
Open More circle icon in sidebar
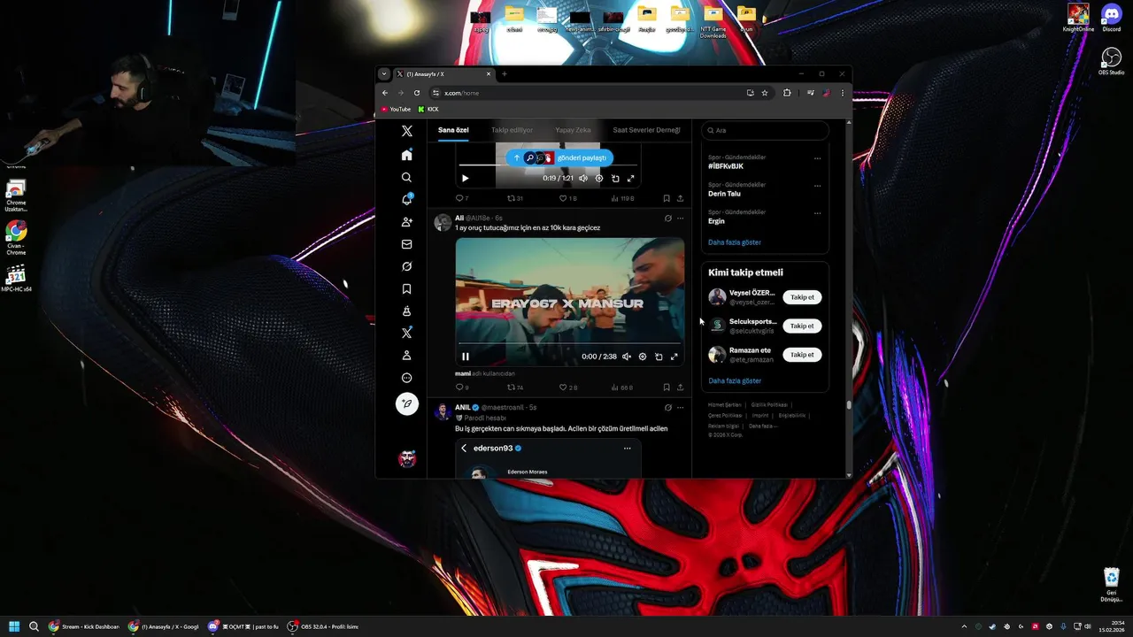click(x=406, y=378)
